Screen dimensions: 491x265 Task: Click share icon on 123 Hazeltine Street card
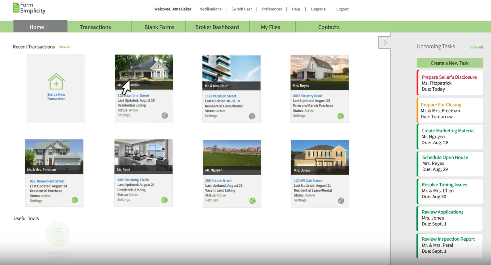165,116
